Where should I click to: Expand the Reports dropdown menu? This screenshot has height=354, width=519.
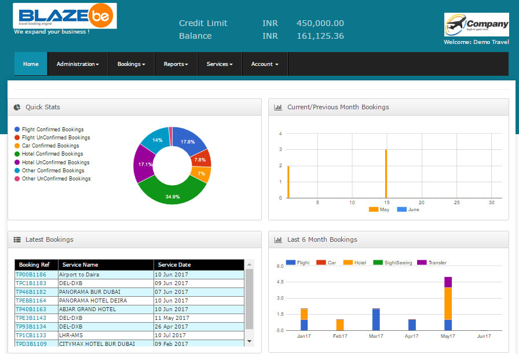click(x=176, y=64)
